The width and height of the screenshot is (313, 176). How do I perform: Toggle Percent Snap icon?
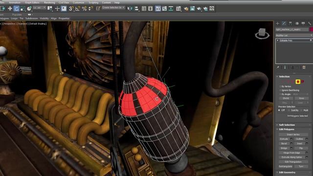(x=84, y=9)
